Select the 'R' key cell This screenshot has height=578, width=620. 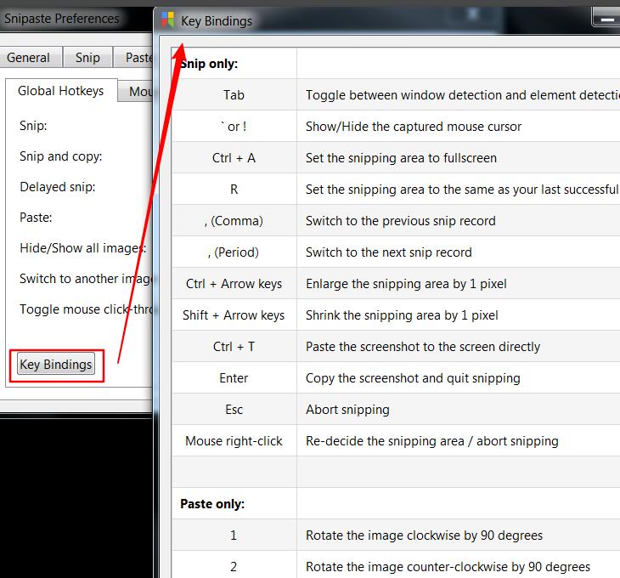pos(234,189)
